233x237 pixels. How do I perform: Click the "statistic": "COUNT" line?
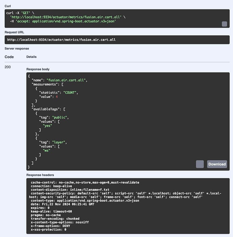pyautogui.click(x=59, y=93)
